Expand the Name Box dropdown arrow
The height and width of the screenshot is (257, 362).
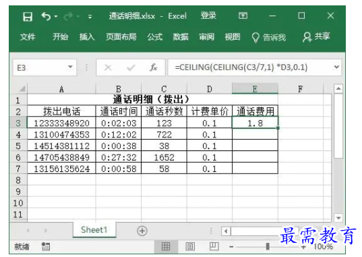click(70, 67)
